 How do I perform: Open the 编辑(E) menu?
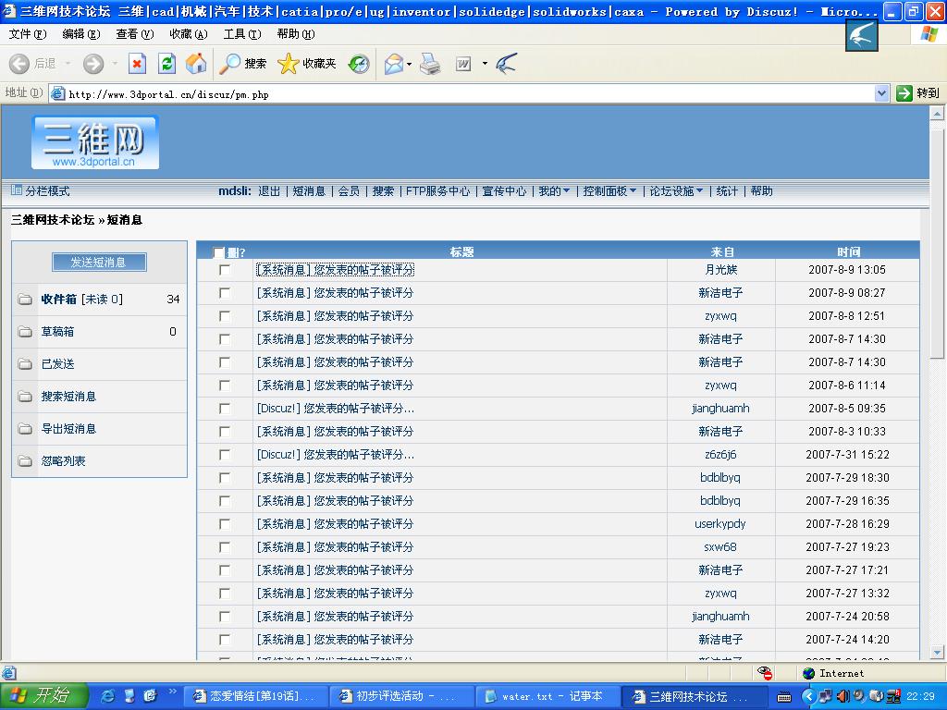[x=81, y=34]
